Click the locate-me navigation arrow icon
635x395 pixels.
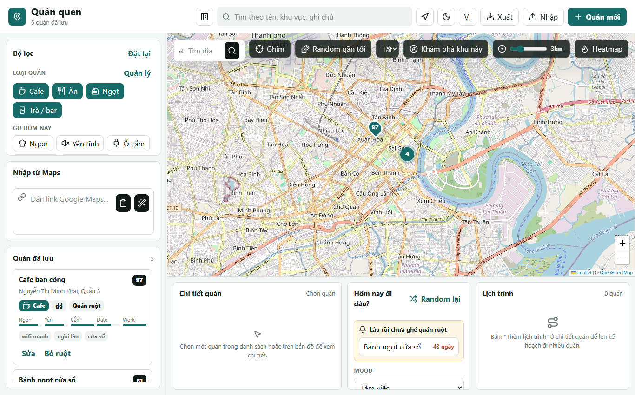pyautogui.click(x=425, y=17)
